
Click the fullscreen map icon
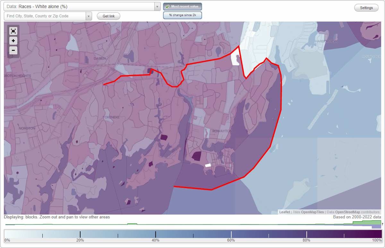(13, 31)
